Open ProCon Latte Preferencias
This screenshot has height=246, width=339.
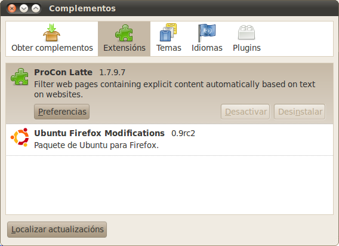point(62,112)
